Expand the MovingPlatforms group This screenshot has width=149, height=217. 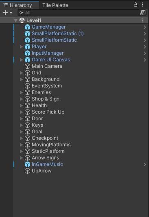click(21, 145)
